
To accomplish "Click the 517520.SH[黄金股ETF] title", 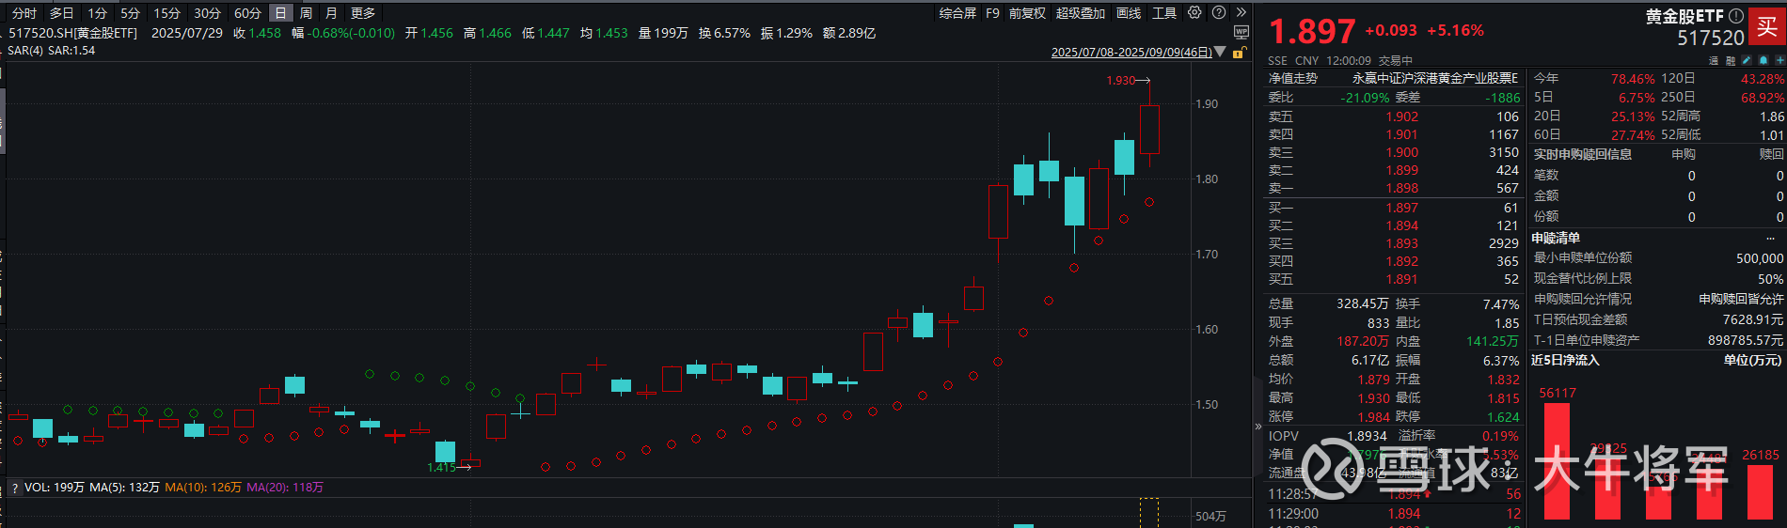I will pyautogui.click(x=72, y=33).
